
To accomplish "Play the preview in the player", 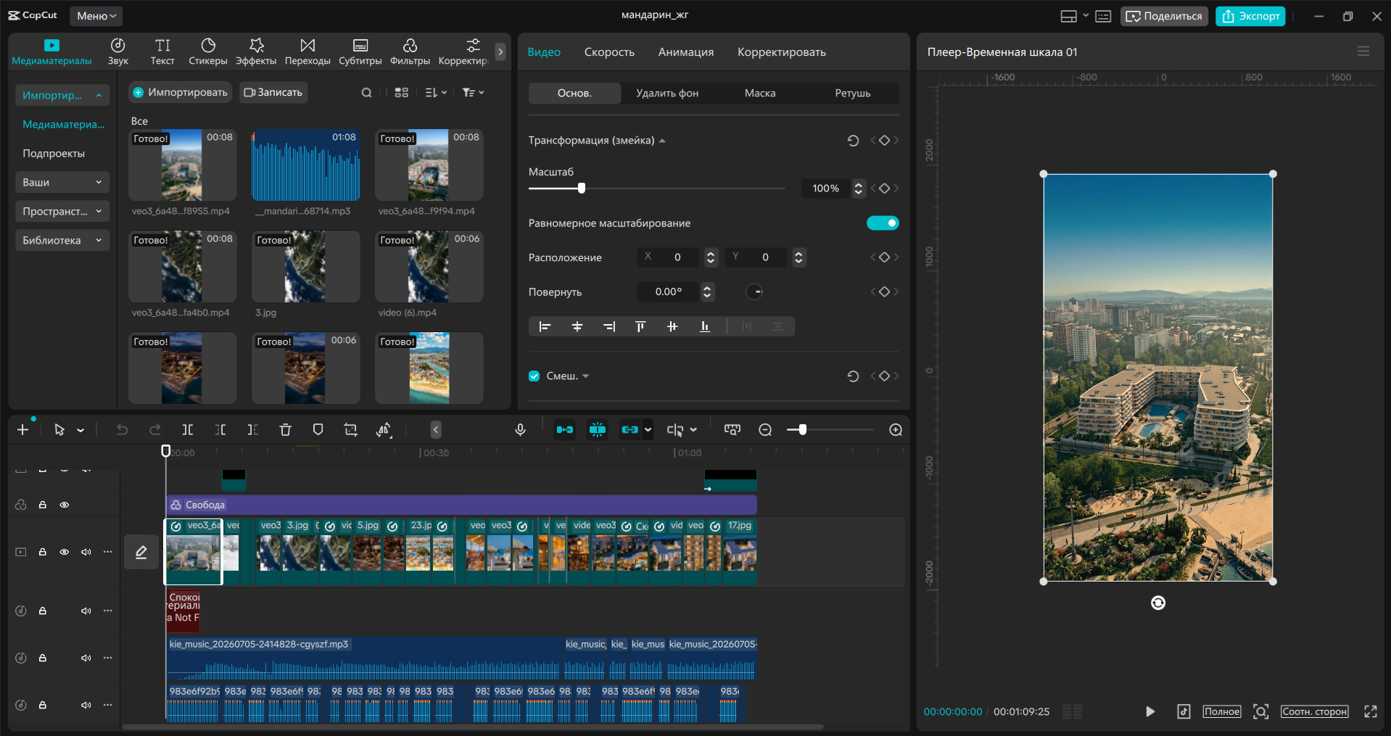I will coord(1149,712).
